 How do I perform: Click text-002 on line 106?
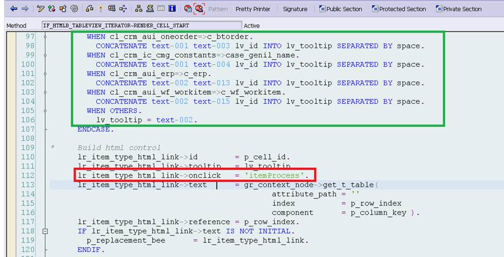coord(174,120)
